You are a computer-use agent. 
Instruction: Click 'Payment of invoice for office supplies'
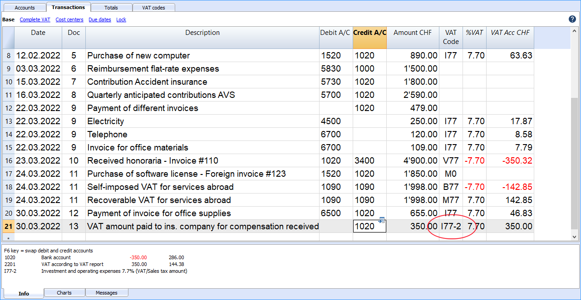click(x=202, y=213)
